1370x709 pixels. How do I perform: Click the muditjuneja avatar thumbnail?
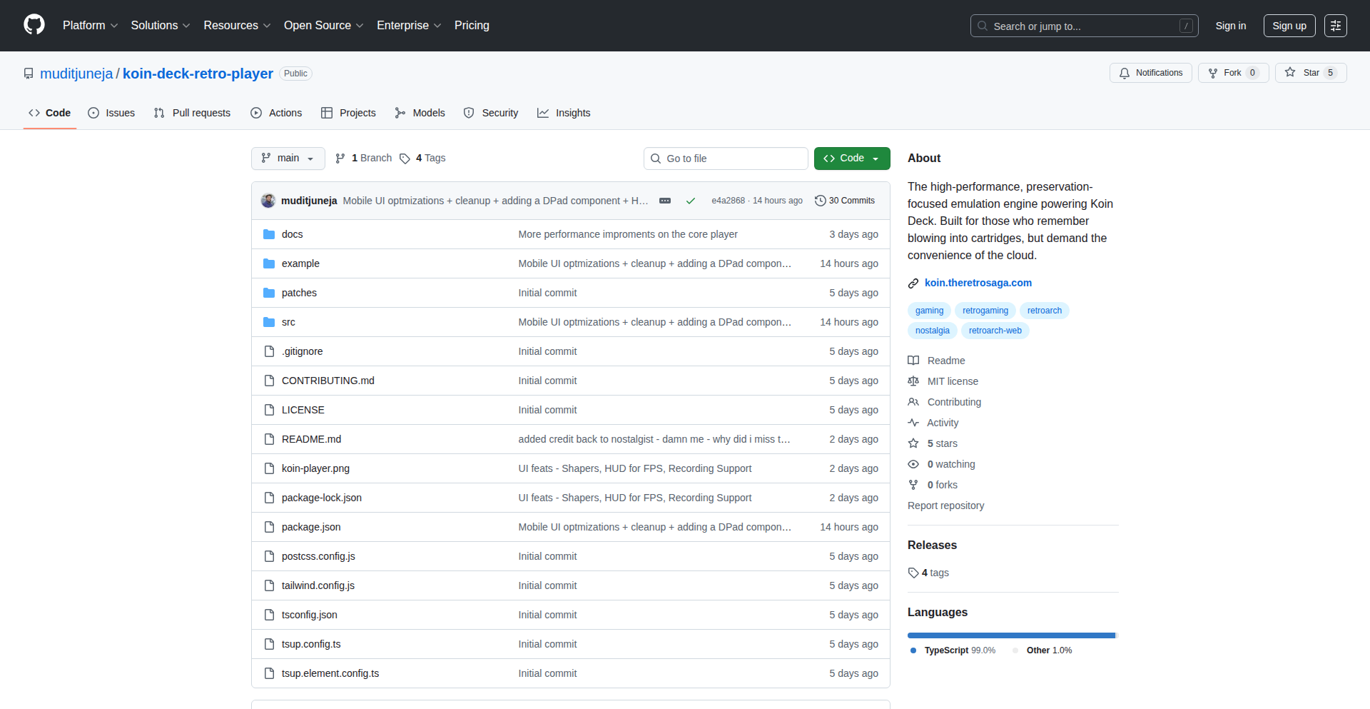[268, 201]
